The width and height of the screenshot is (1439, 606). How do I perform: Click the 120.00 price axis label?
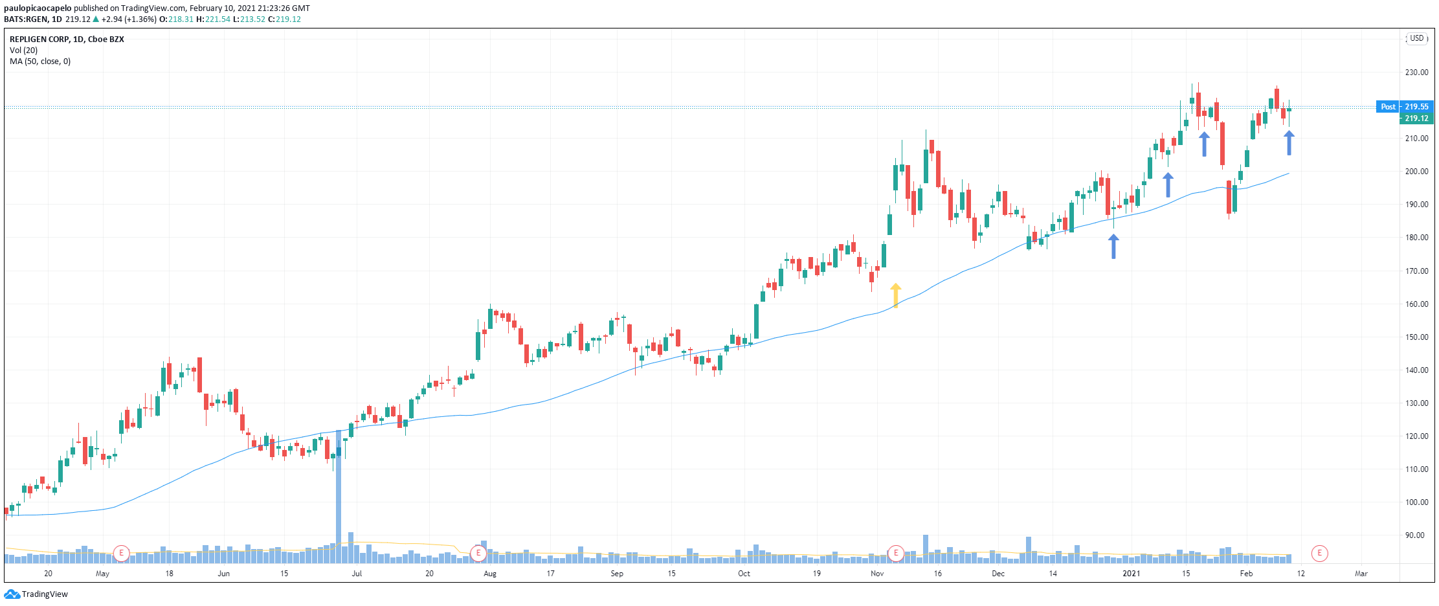[1416, 436]
